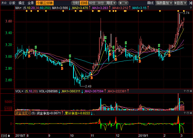
Task: Open the MA indicator dropdown
Action: pyautogui.click(x=18, y=8)
